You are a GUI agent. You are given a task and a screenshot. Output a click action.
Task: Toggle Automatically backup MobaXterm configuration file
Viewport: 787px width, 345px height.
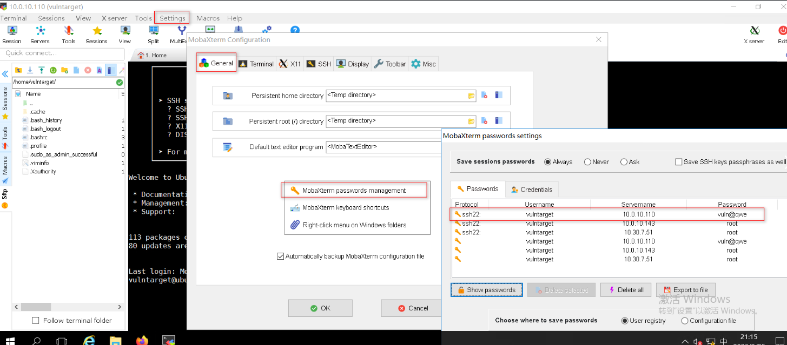pyautogui.click(x=350, y=256)
